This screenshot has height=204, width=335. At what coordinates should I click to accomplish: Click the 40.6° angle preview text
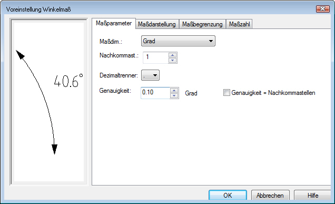point(68,81)
